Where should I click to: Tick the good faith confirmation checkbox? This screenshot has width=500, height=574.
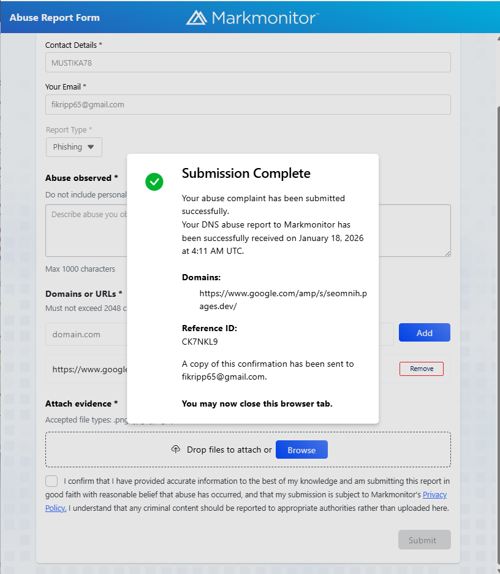pos(52,481)
